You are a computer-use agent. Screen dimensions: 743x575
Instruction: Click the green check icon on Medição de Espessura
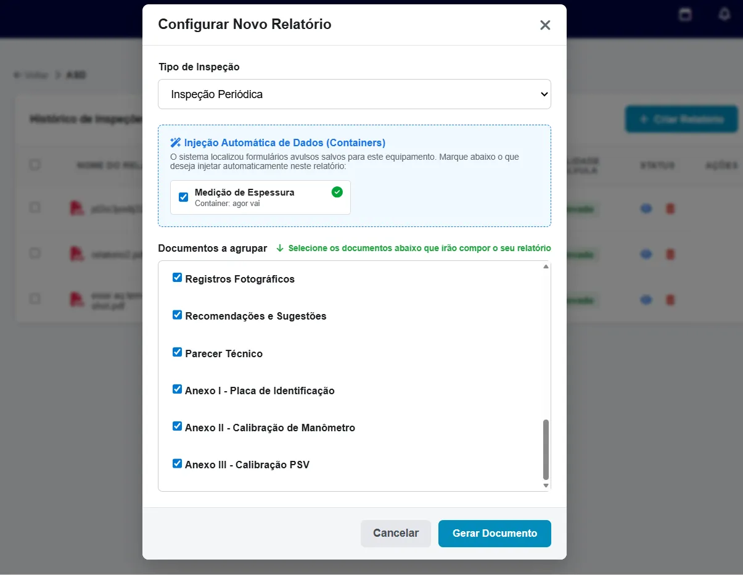point(337,192)
